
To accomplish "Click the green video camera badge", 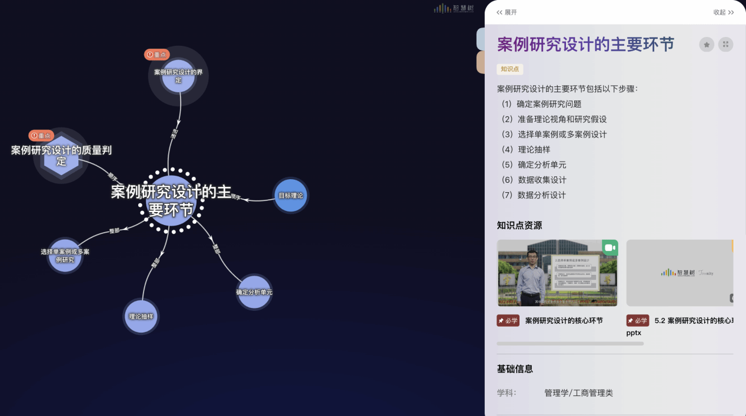I will click(610, 248).
